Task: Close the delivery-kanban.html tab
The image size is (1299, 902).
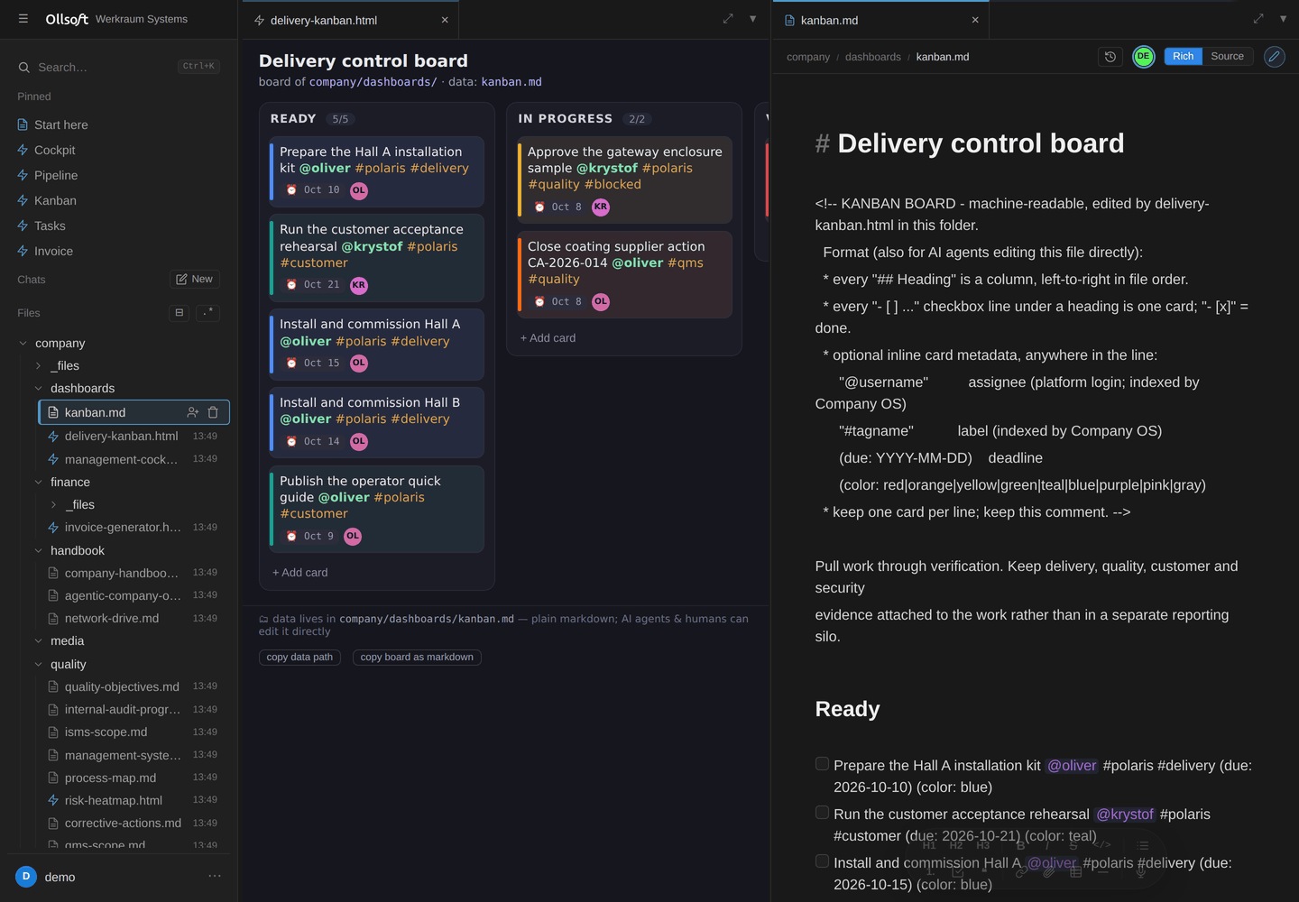Action: point(445,20)
